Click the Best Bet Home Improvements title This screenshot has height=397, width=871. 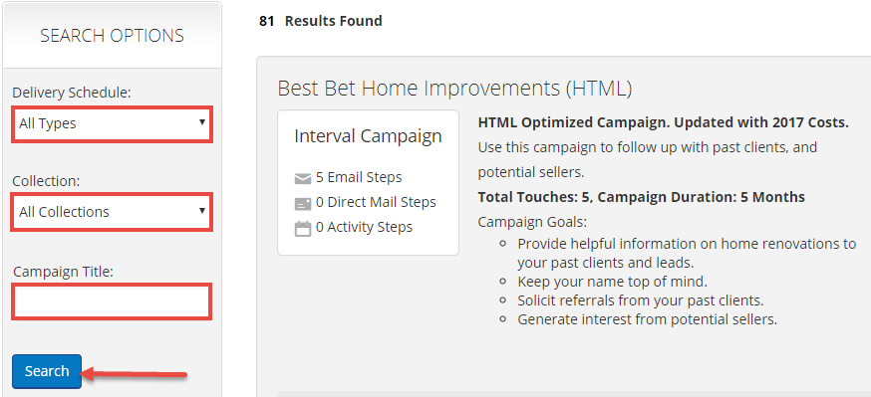pos(454,89)
